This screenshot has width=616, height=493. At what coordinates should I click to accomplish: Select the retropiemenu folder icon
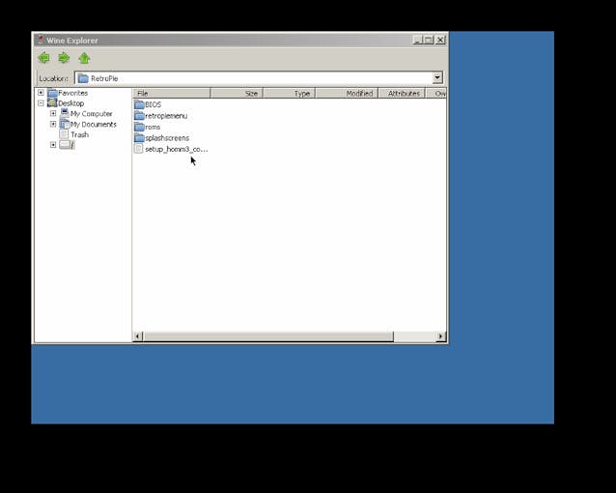pyautogui.click(x=139, y=116)
